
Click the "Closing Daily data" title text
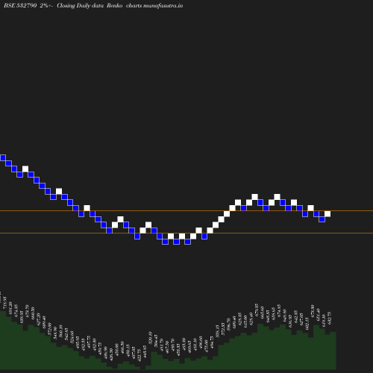coord(81,5)
